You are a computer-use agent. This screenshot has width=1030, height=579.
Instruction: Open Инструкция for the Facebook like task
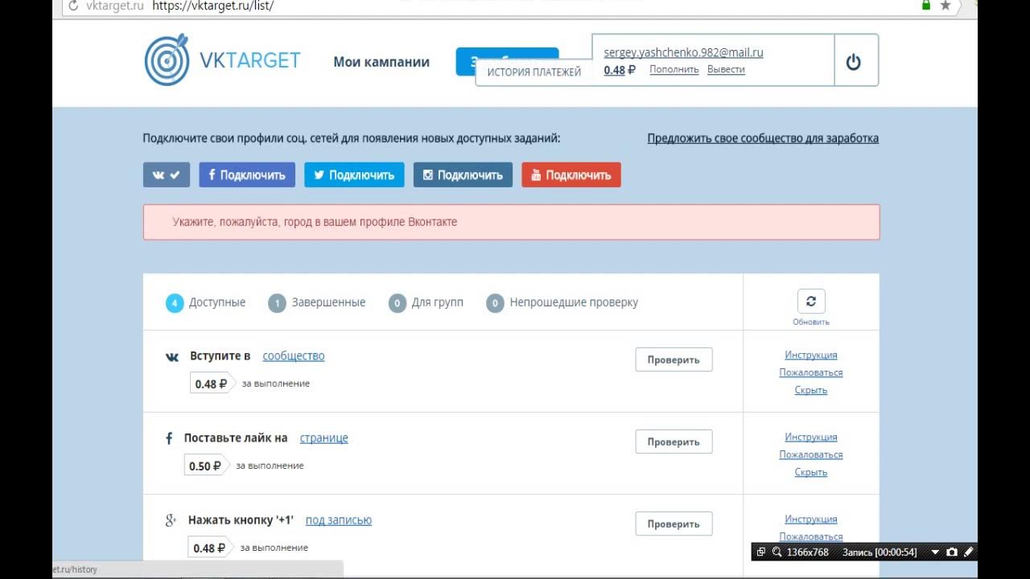(811, 437)
